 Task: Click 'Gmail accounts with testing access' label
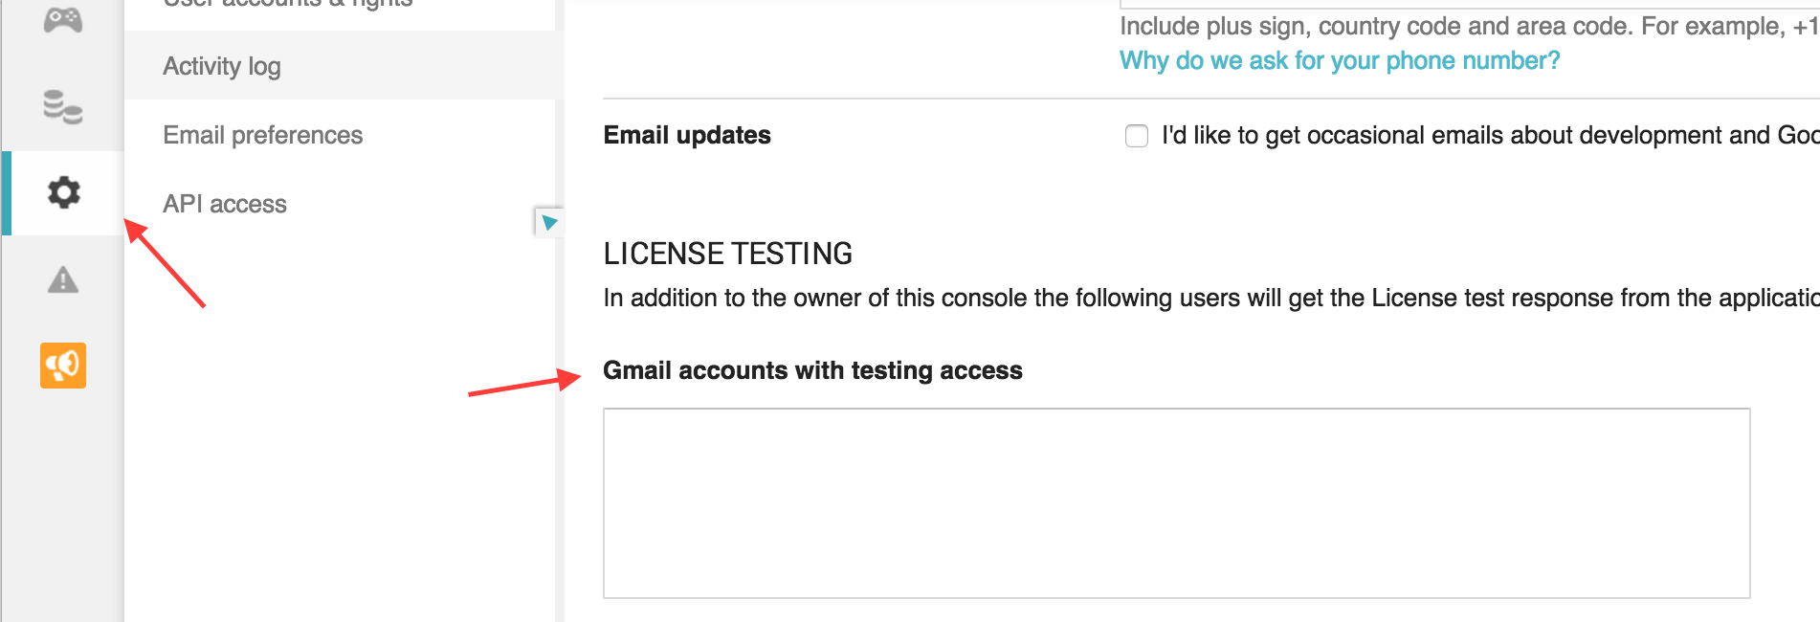[813, 370]
